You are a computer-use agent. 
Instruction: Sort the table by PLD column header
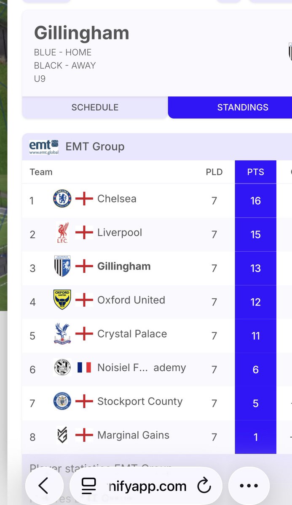(x=214, y=172)
